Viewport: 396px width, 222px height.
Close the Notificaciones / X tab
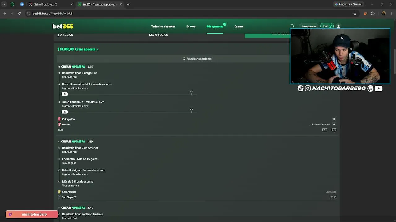pos(72,4)
